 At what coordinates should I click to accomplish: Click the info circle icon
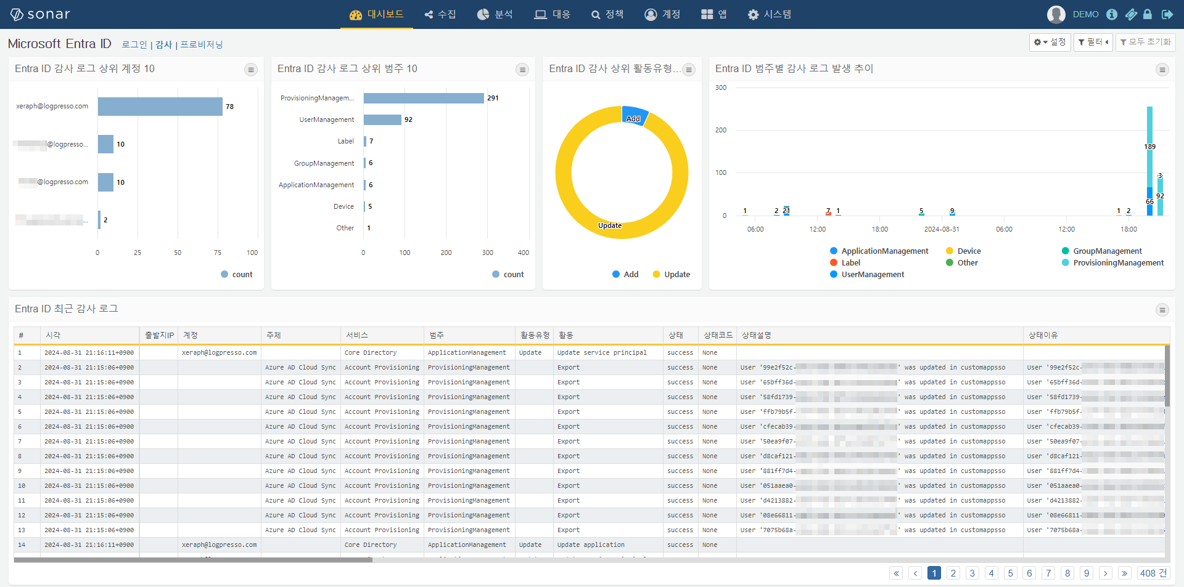click(x=1112, y=14)
